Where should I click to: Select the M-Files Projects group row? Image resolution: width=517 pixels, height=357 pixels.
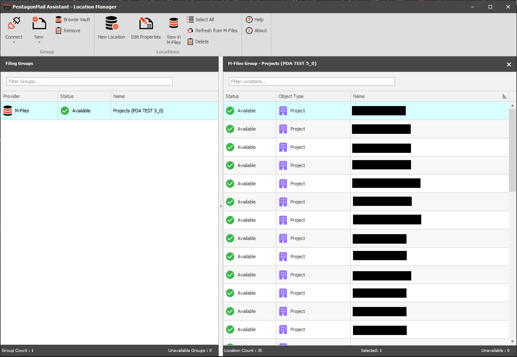coord(109,111)
